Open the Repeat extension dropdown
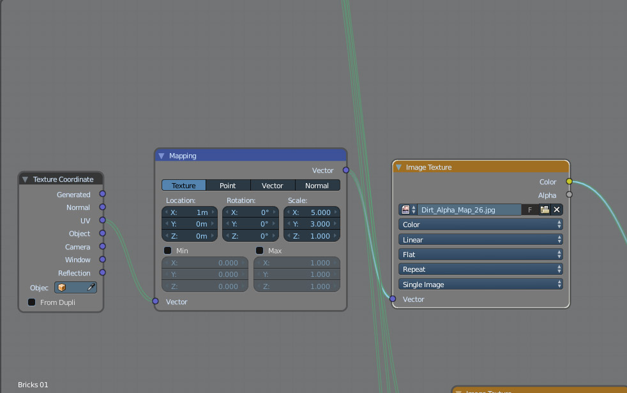 (480, 269)
